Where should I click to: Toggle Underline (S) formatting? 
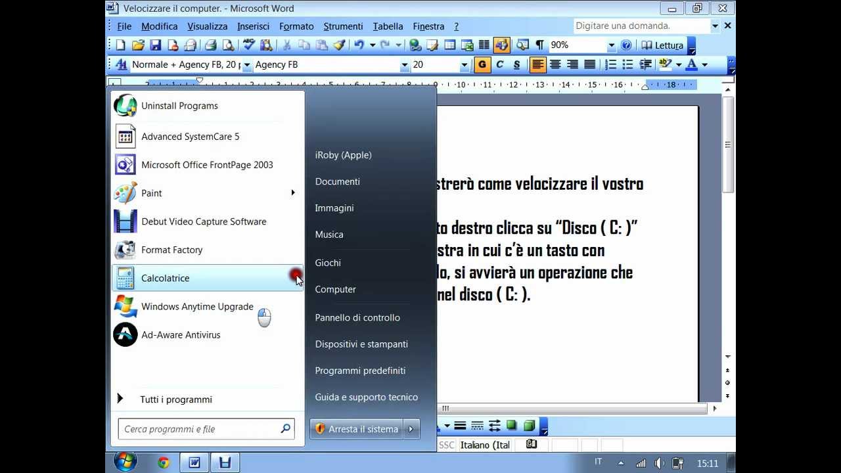(x=516, y=64)
